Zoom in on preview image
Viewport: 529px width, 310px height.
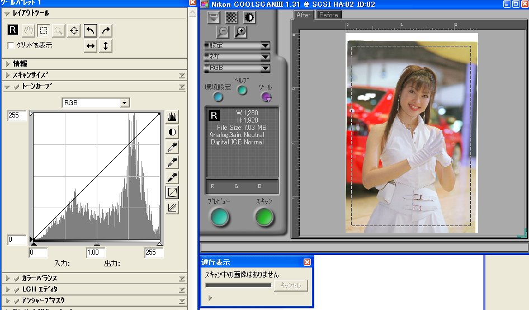coord(240,32)
